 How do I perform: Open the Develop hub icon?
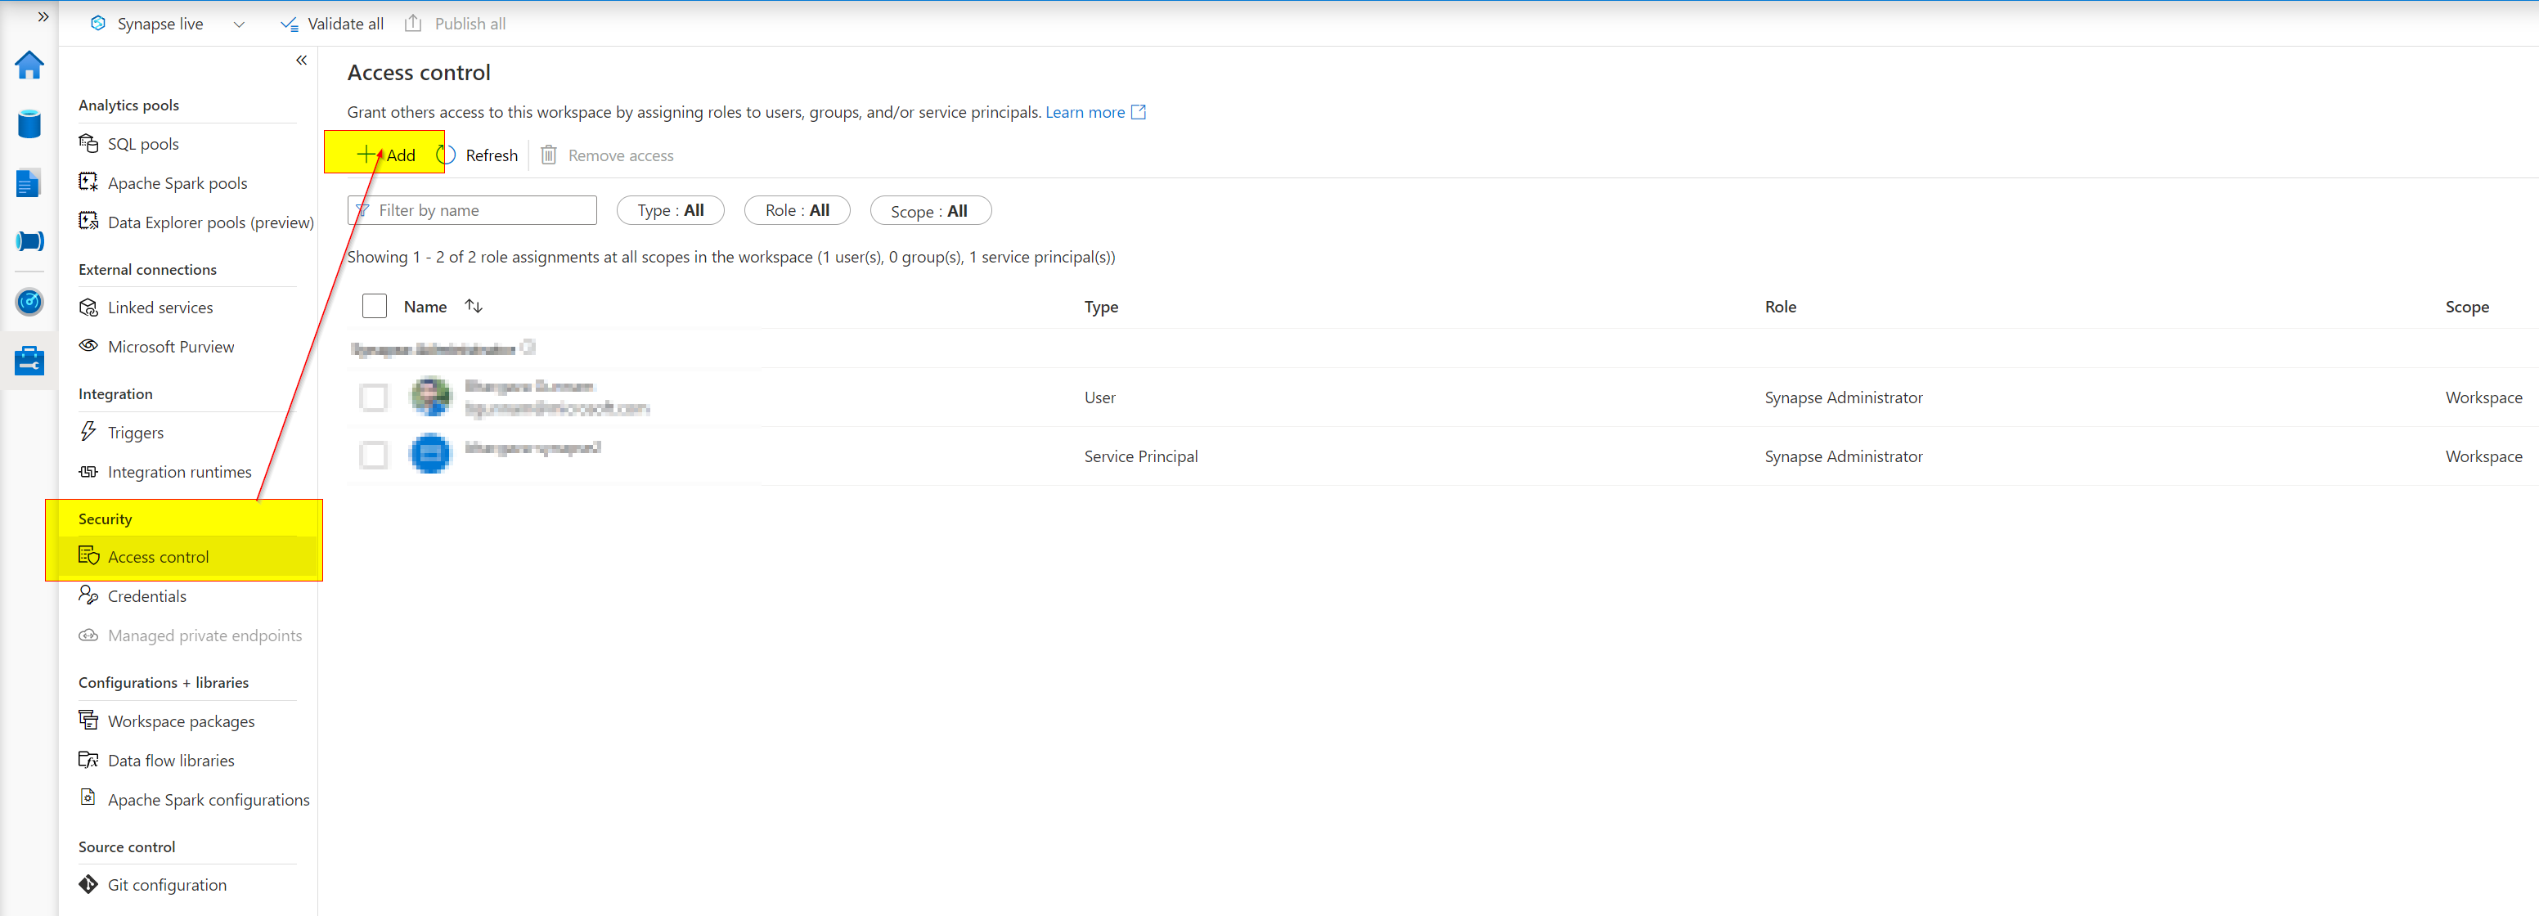coord(29,182)
